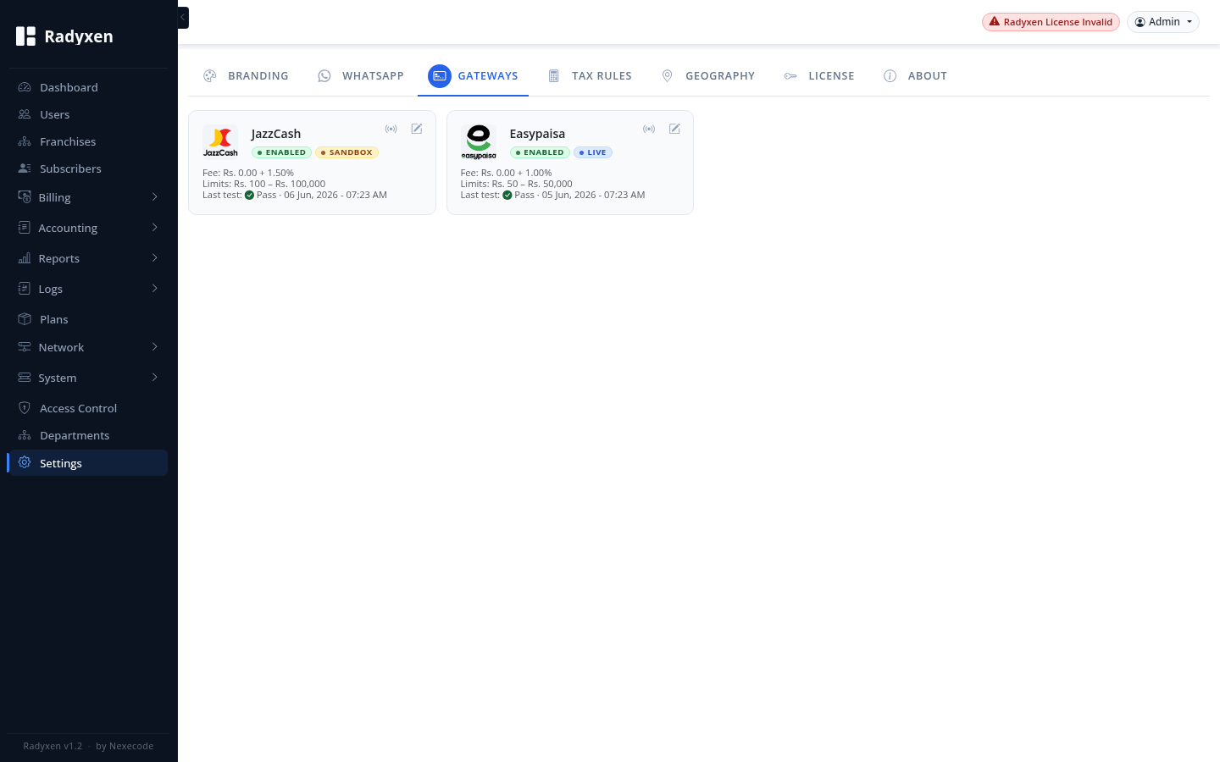
Task: Test the Easypaisa gateway connection icon
Action: pos(649,129)
